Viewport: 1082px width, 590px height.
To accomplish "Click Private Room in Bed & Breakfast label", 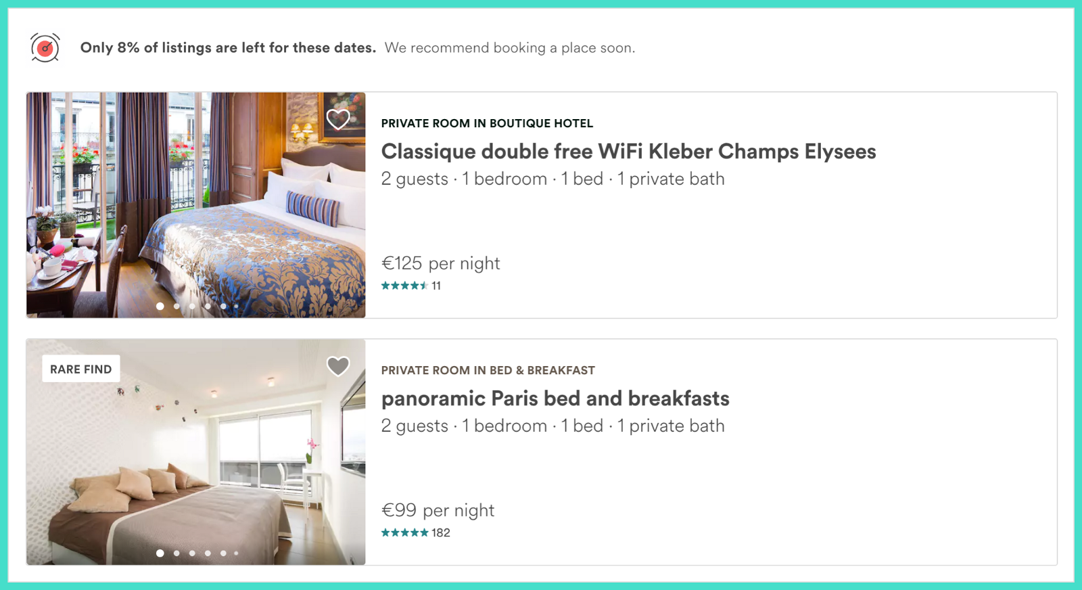I will [488, 370].
